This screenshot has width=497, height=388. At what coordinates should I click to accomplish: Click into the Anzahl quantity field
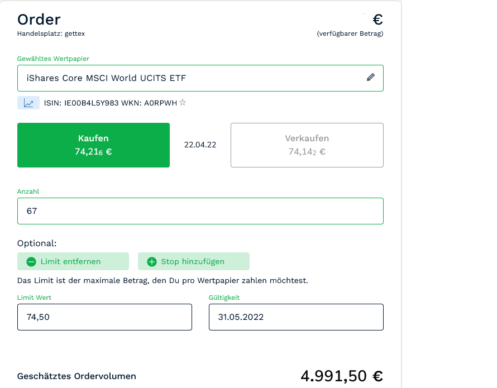(x=200, y=211)
